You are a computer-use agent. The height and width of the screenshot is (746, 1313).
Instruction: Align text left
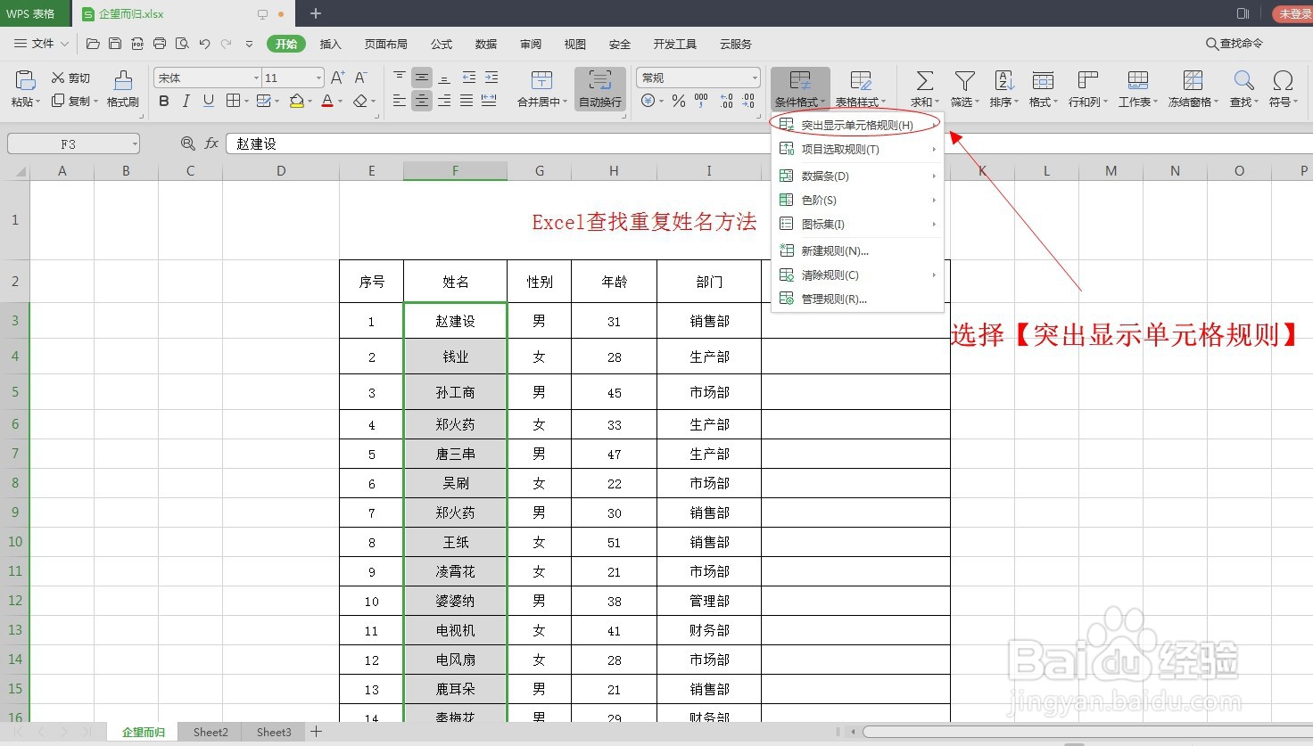tap(400, 101)
